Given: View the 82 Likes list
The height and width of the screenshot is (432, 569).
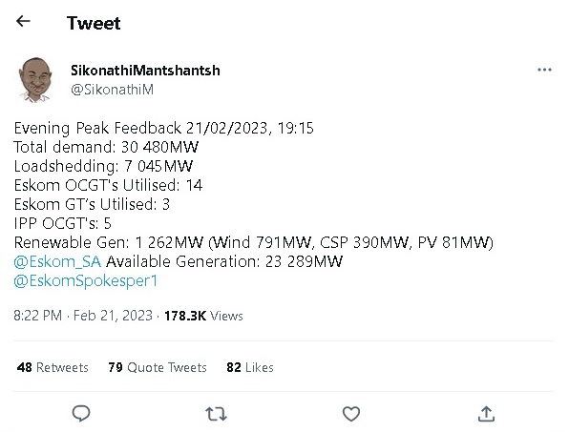Looking at the screenshot, I should point(250,367).
